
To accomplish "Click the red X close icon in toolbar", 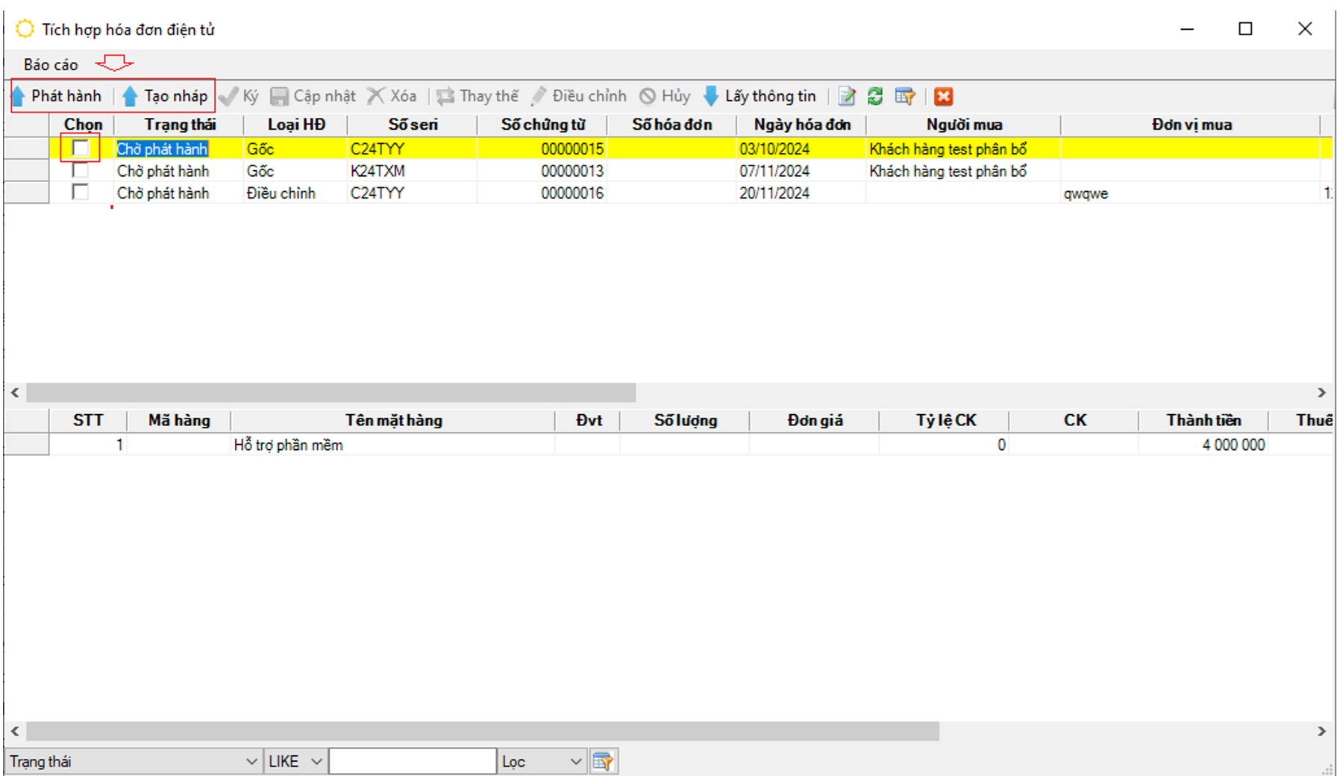I will pos(943,96).
